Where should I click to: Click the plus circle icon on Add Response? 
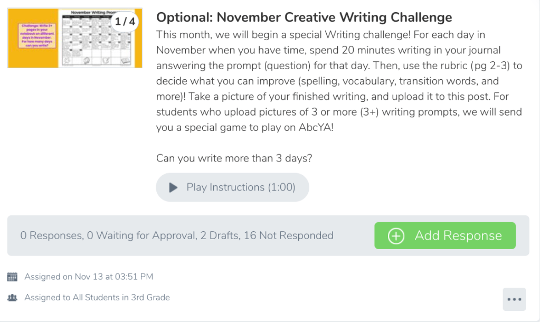[x=396, y=236]
